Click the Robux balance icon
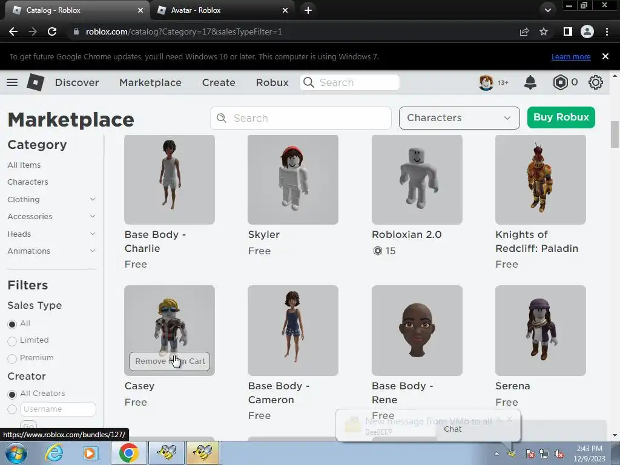620x465 pixels. (x=560, y=82)
